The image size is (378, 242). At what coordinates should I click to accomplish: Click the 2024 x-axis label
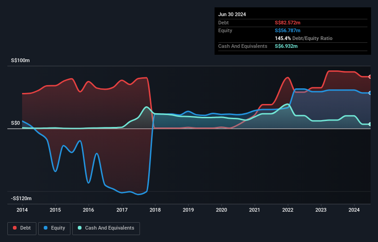point(354,210)
